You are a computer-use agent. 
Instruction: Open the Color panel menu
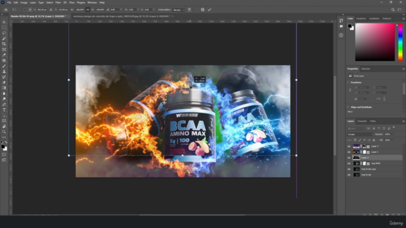pyautogui.click(x=403, y=18)
